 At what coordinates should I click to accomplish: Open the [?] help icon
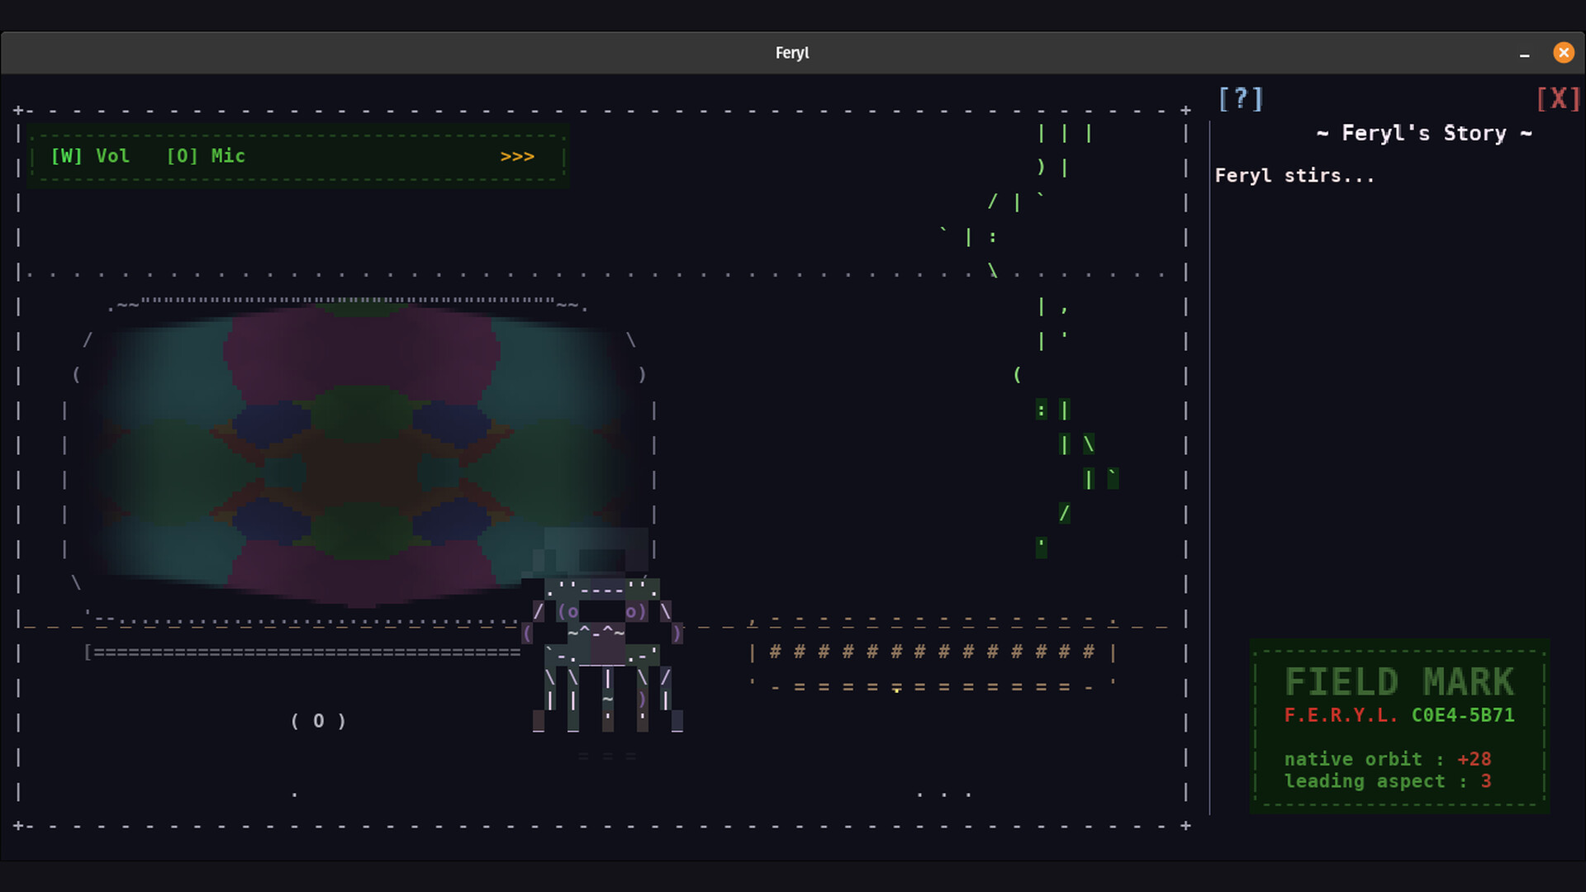tap(1241, 99)
